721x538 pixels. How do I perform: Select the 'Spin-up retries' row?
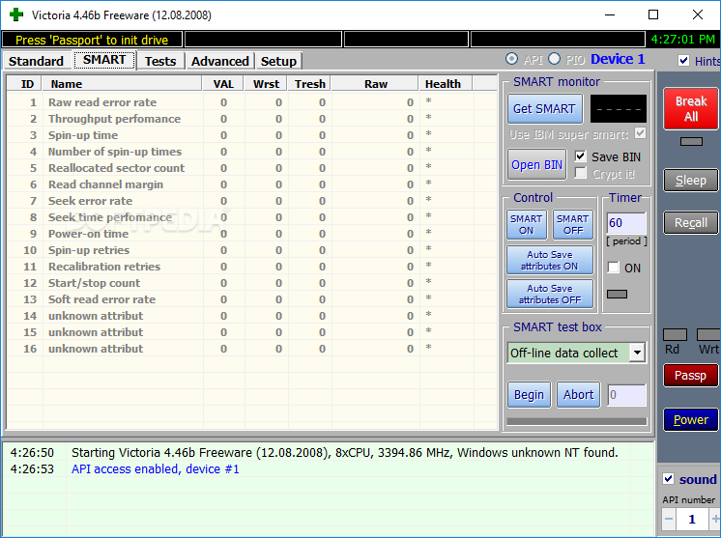tap(252, 250)
